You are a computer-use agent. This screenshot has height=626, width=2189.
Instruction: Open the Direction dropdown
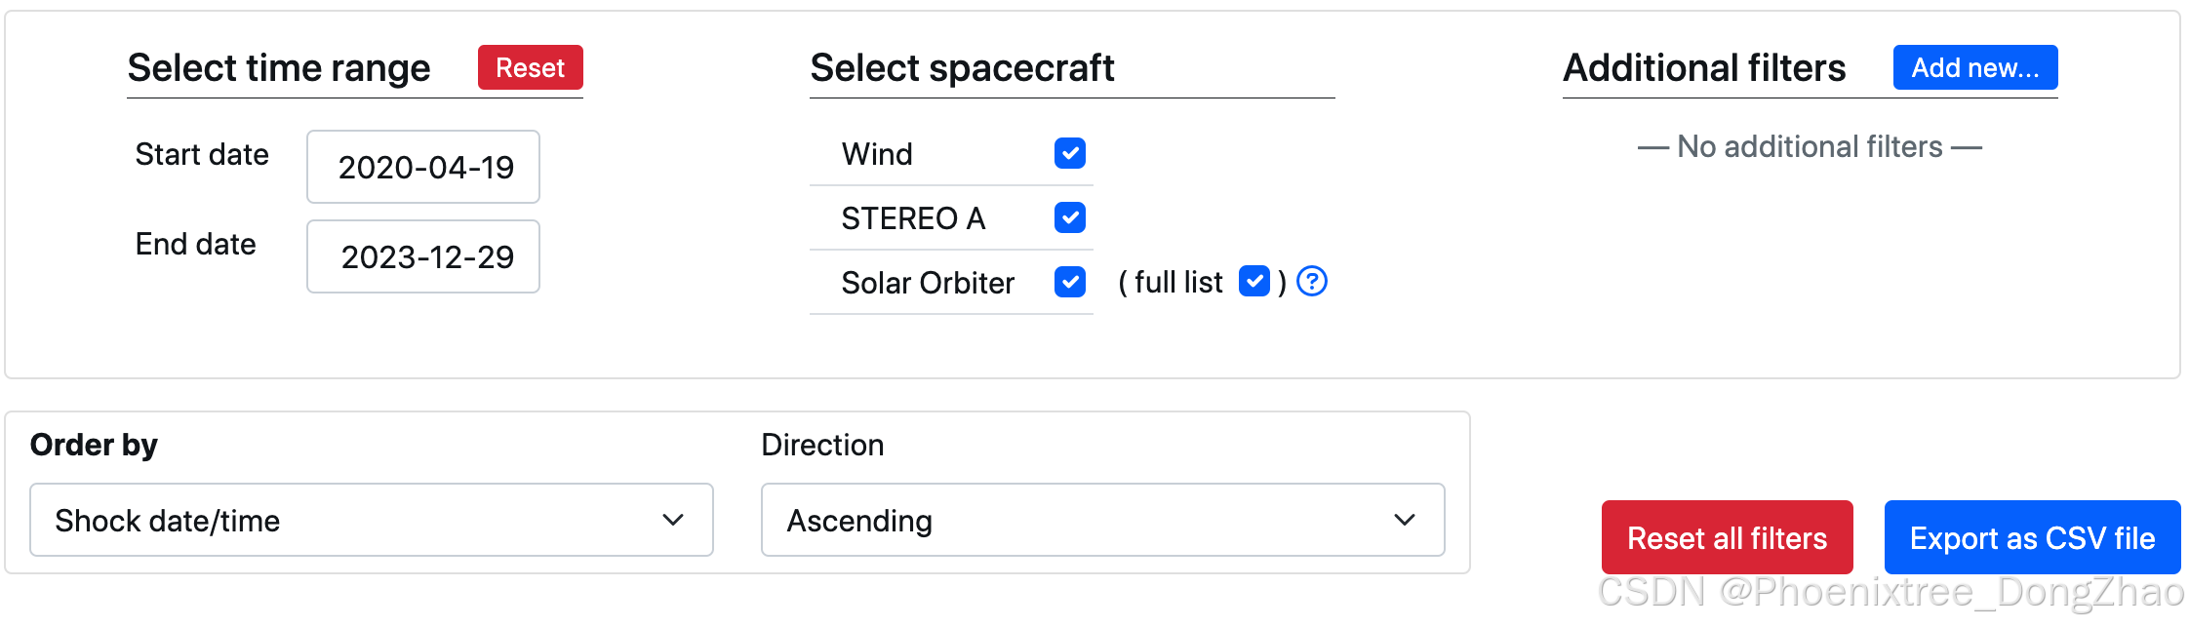point(1102,520)
